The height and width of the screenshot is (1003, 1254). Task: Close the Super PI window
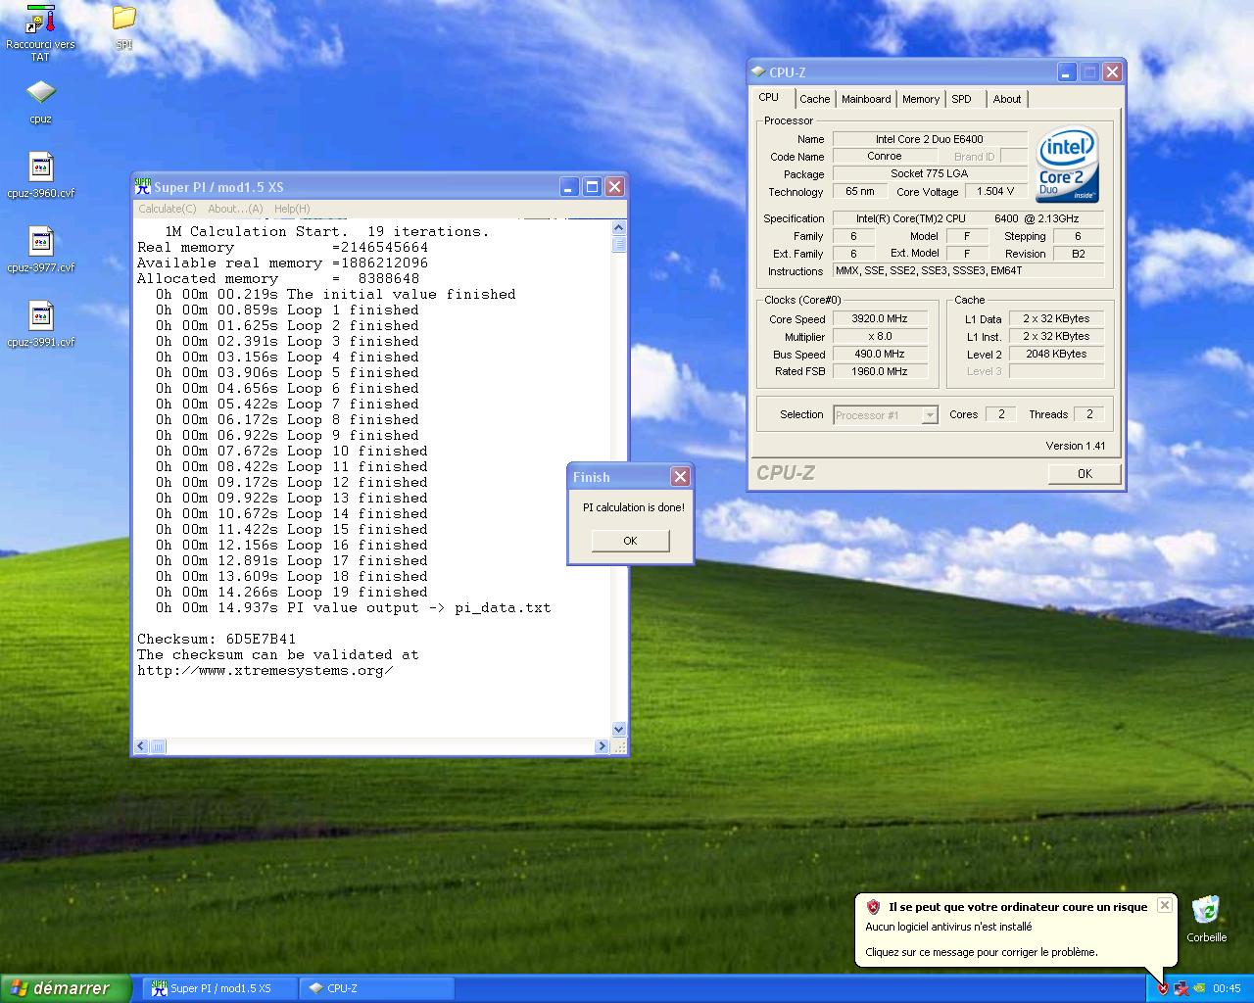click(614, 186)
